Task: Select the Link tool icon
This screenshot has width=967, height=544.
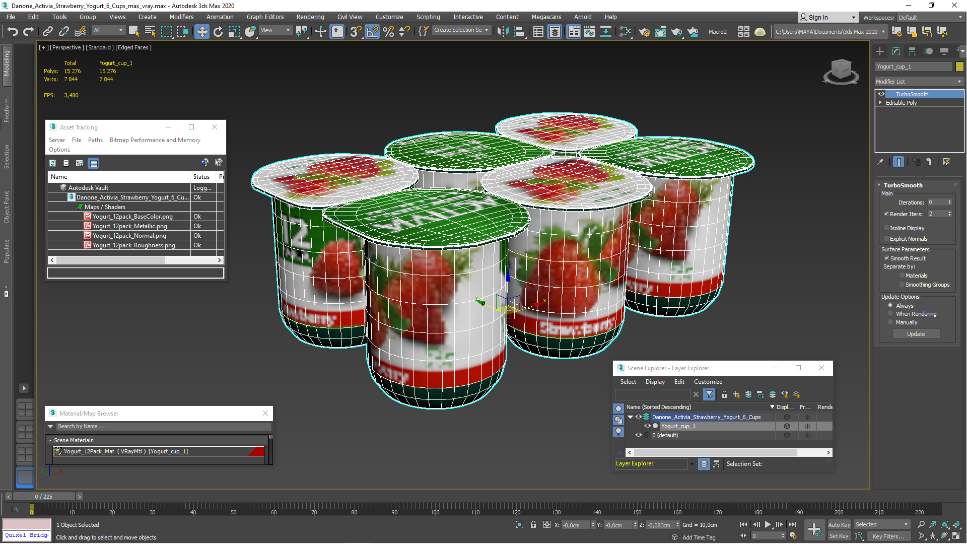Action: (x=47, y=31)
